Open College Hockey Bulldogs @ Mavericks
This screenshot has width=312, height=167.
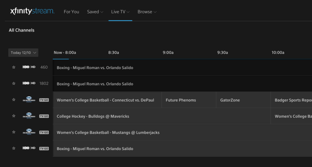161,116
